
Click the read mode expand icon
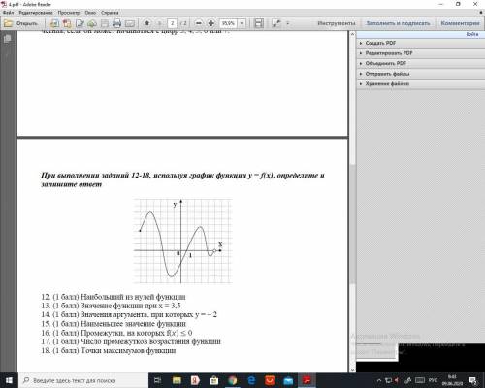pos(276,23)
